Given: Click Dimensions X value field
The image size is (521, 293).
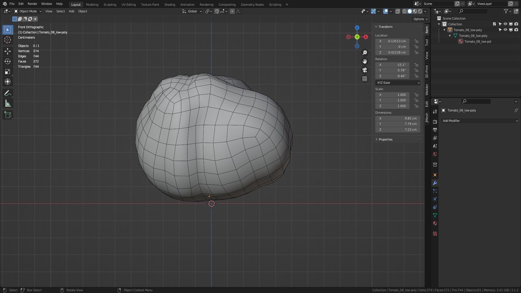Looking at the screenshot, I should [398, 119].
